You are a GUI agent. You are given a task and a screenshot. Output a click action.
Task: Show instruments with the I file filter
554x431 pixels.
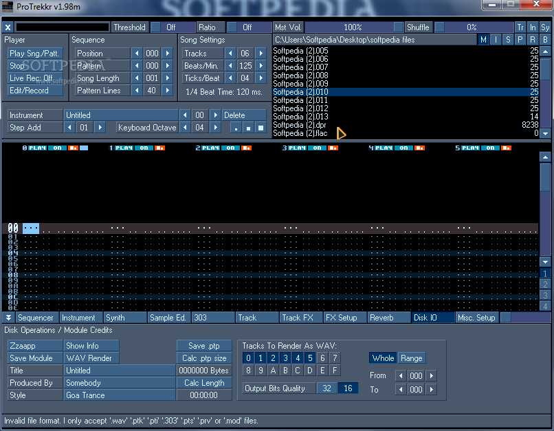(496, 40)
